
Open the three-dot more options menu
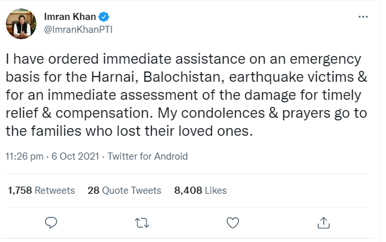[363, 17]
